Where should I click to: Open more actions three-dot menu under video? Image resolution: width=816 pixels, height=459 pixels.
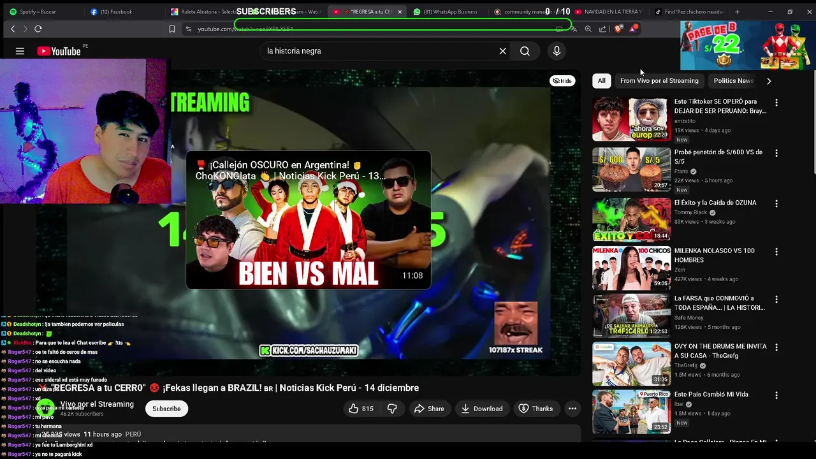point(572,409)
